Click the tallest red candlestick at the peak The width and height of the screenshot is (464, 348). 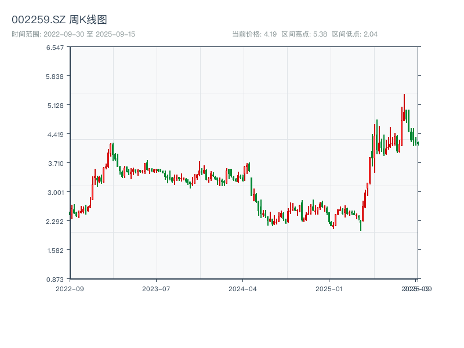[x=404, y=107]
